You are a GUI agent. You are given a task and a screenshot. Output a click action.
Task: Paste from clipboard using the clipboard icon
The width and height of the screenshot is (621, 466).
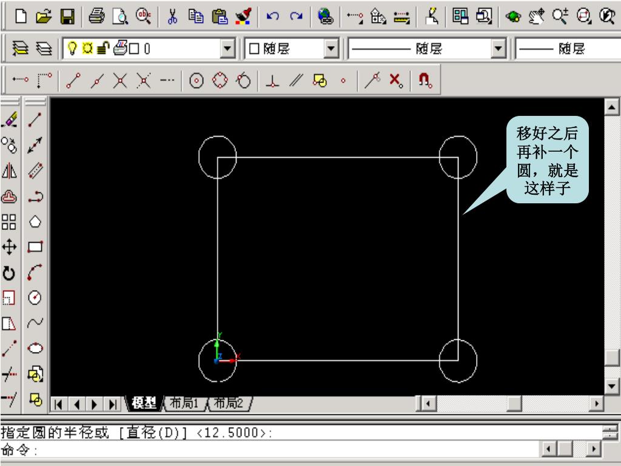point(220,16)
